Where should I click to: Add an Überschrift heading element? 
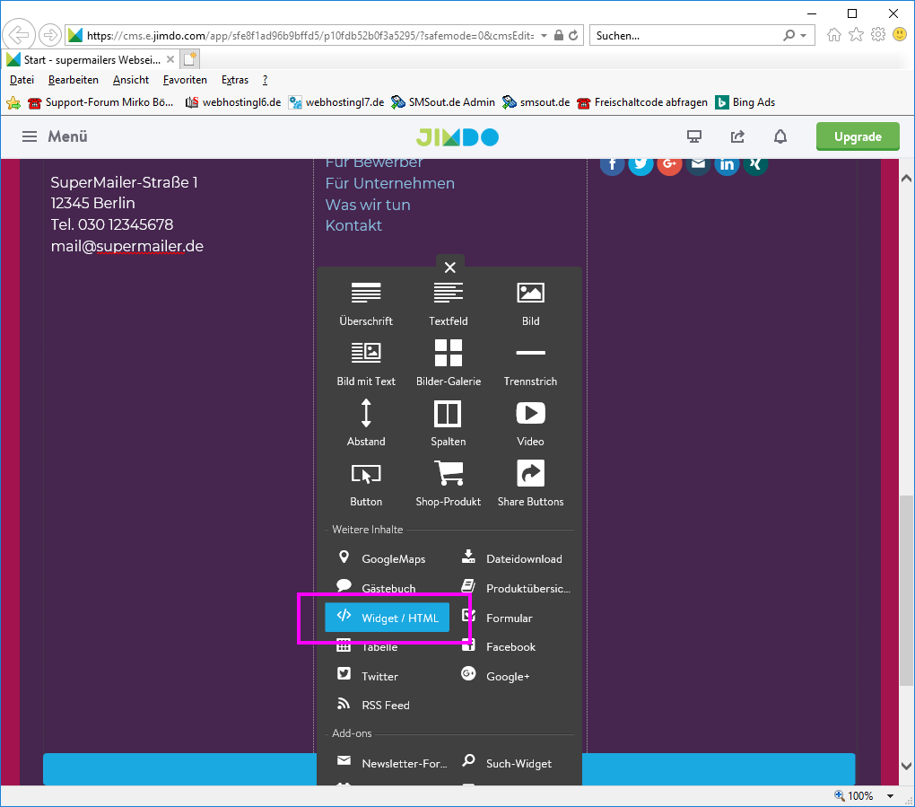click(366, 303)
